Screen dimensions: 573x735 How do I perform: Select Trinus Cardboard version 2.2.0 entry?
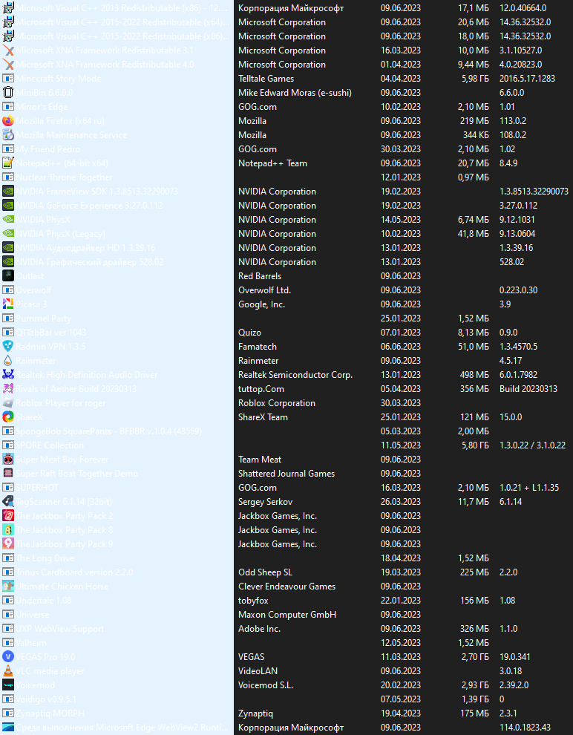point(74,572)
